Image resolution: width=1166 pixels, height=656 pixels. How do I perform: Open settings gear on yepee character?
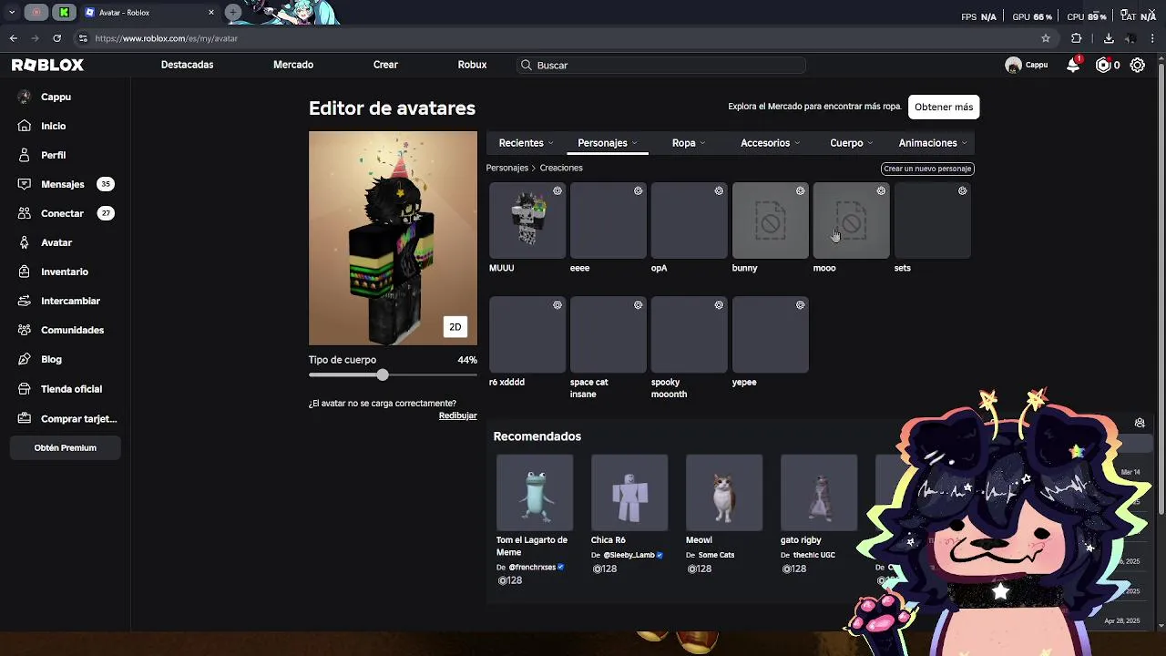tap(800, 305)
